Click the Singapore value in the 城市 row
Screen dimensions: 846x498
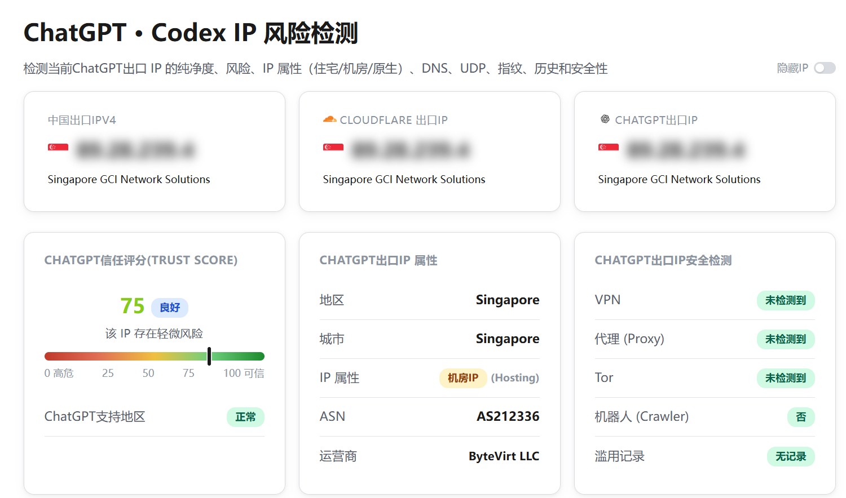pos(508,339)
